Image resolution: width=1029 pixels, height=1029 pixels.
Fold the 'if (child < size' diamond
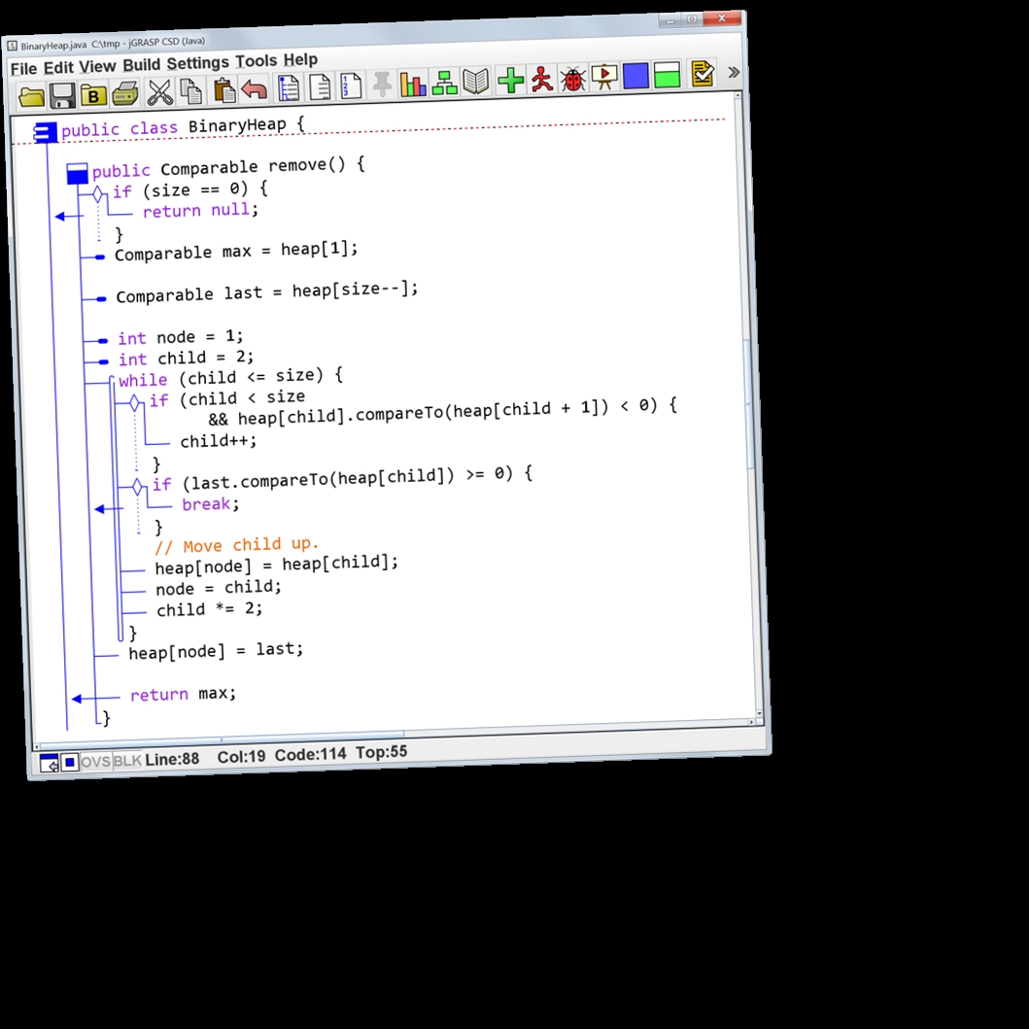(x=134, y=402)
